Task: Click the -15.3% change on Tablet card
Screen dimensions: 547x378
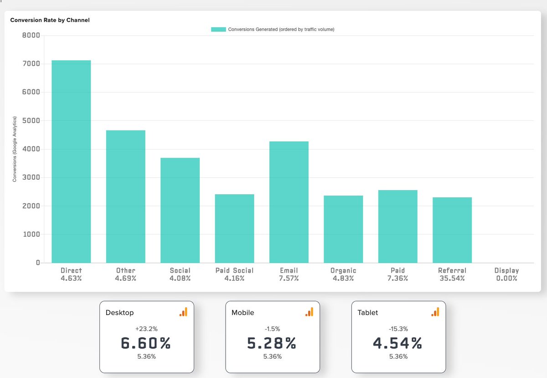Action: (398, 328)
